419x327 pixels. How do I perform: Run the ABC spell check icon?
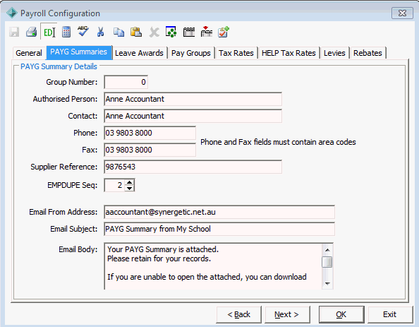[83, 31]
